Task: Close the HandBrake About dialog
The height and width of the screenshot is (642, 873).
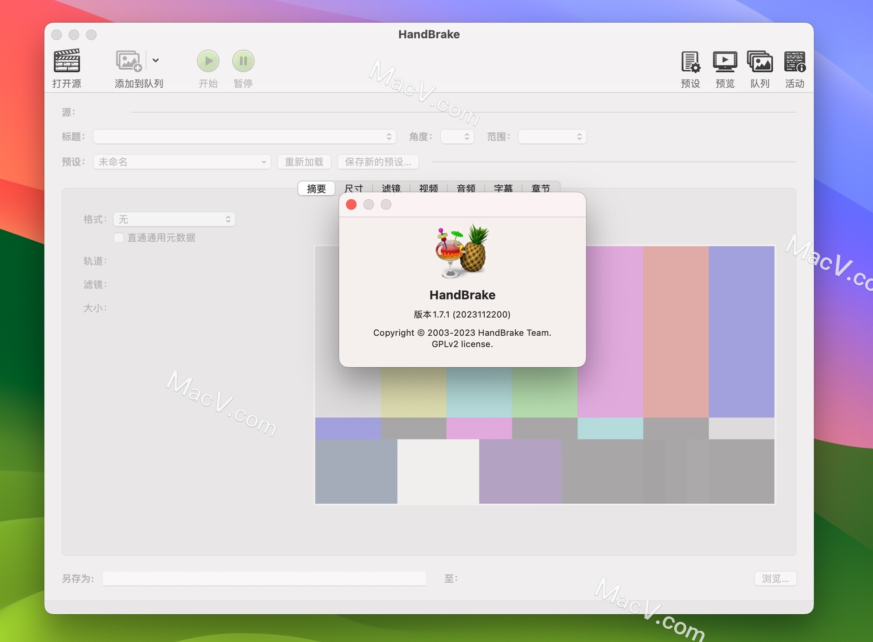Action: click(351, 205)
